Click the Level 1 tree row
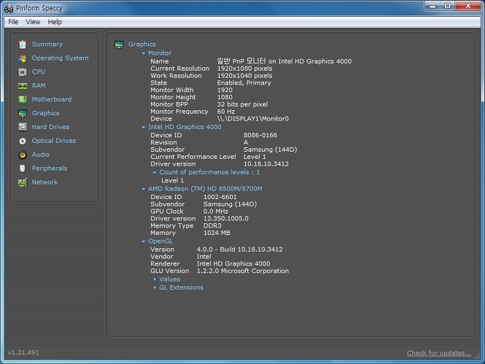 click(x=173, y=180)
